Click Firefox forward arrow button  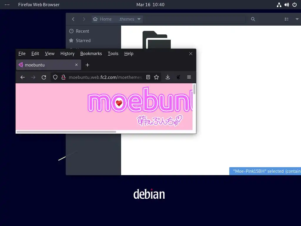click(x=33, y=77)
